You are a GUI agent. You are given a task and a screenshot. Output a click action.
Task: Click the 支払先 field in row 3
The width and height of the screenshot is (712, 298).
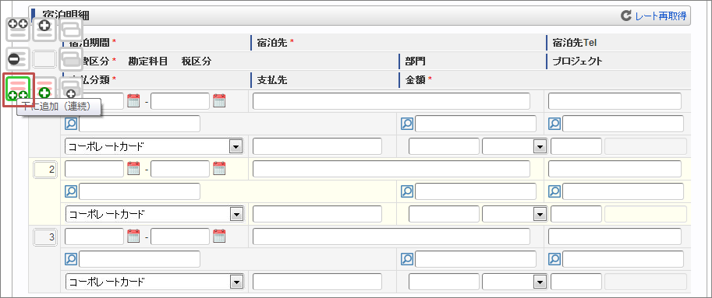click(x=317, y=282)
